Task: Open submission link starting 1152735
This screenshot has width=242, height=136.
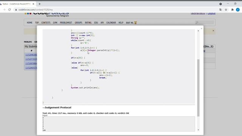Action: (x=31, y=59)
